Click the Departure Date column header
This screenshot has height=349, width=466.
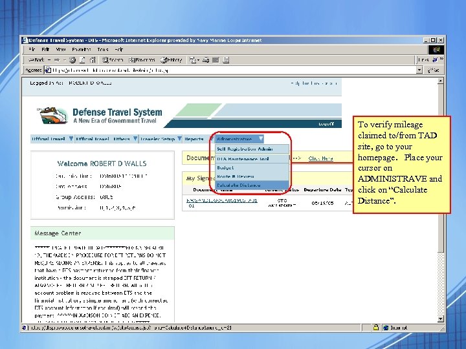322,189
